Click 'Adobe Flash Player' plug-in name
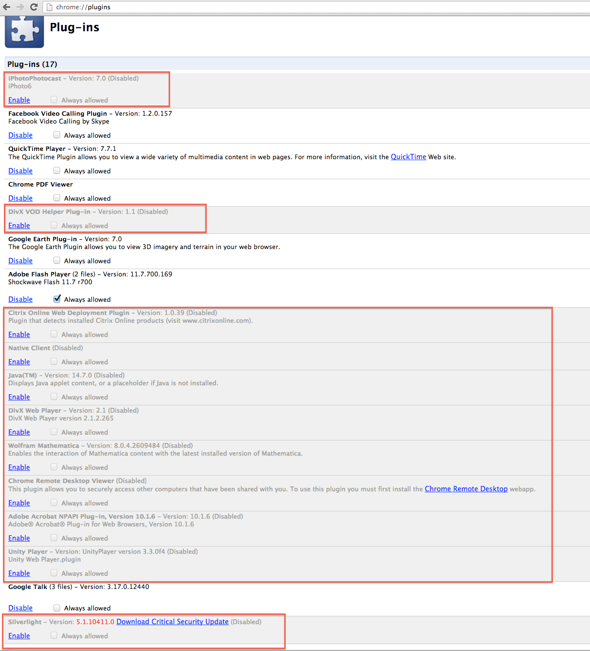This screenshot has width=590, height=651. tap(39, 274)
